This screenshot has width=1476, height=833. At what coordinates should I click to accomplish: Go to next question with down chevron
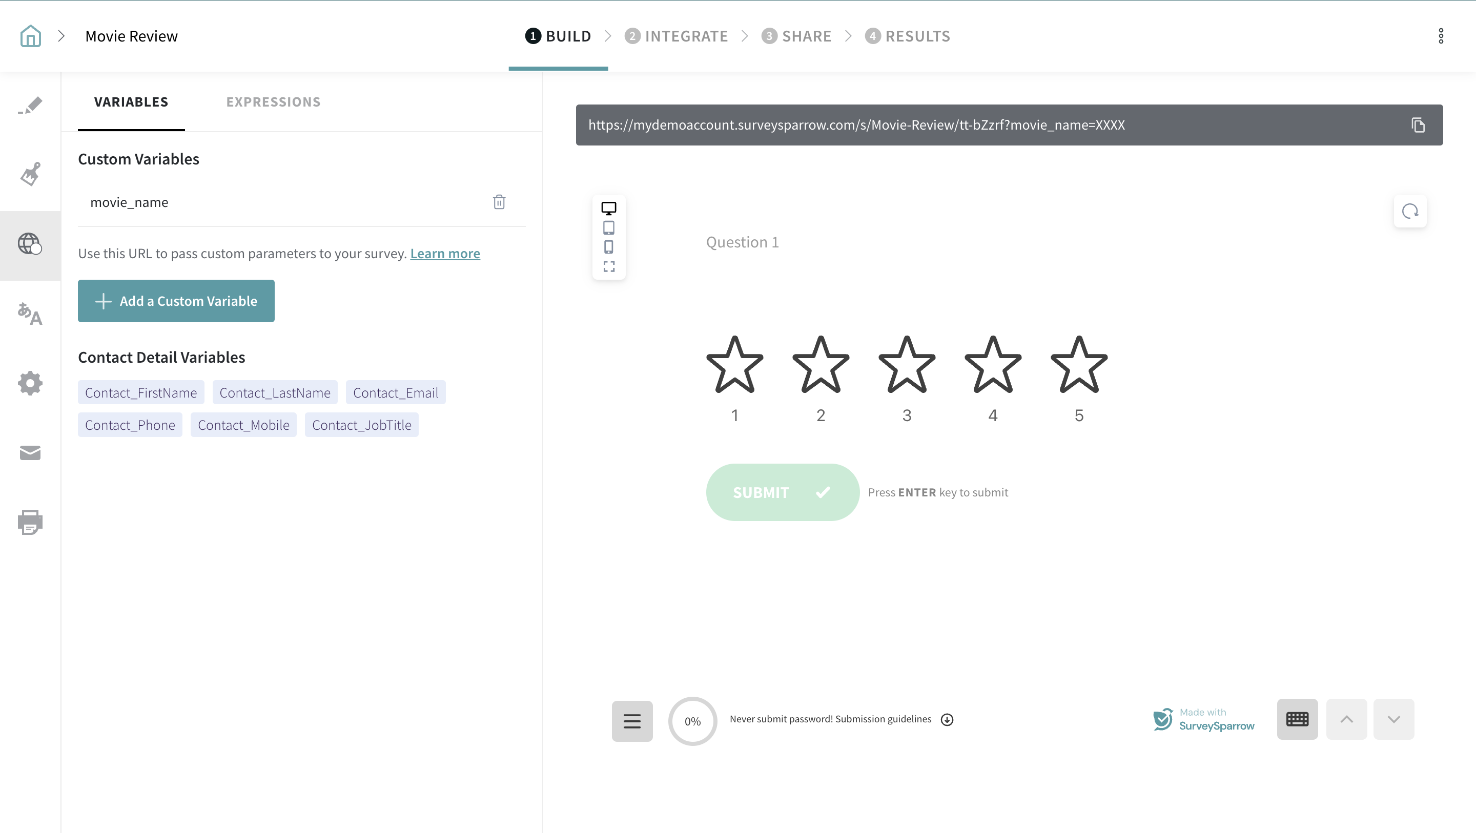point(1393,719)
